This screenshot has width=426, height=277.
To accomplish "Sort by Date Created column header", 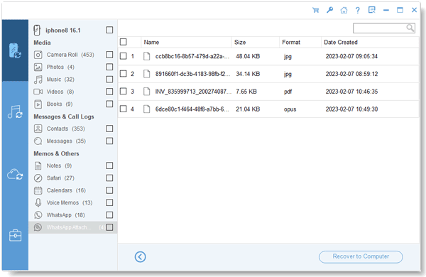I will (x=370, y=43).
